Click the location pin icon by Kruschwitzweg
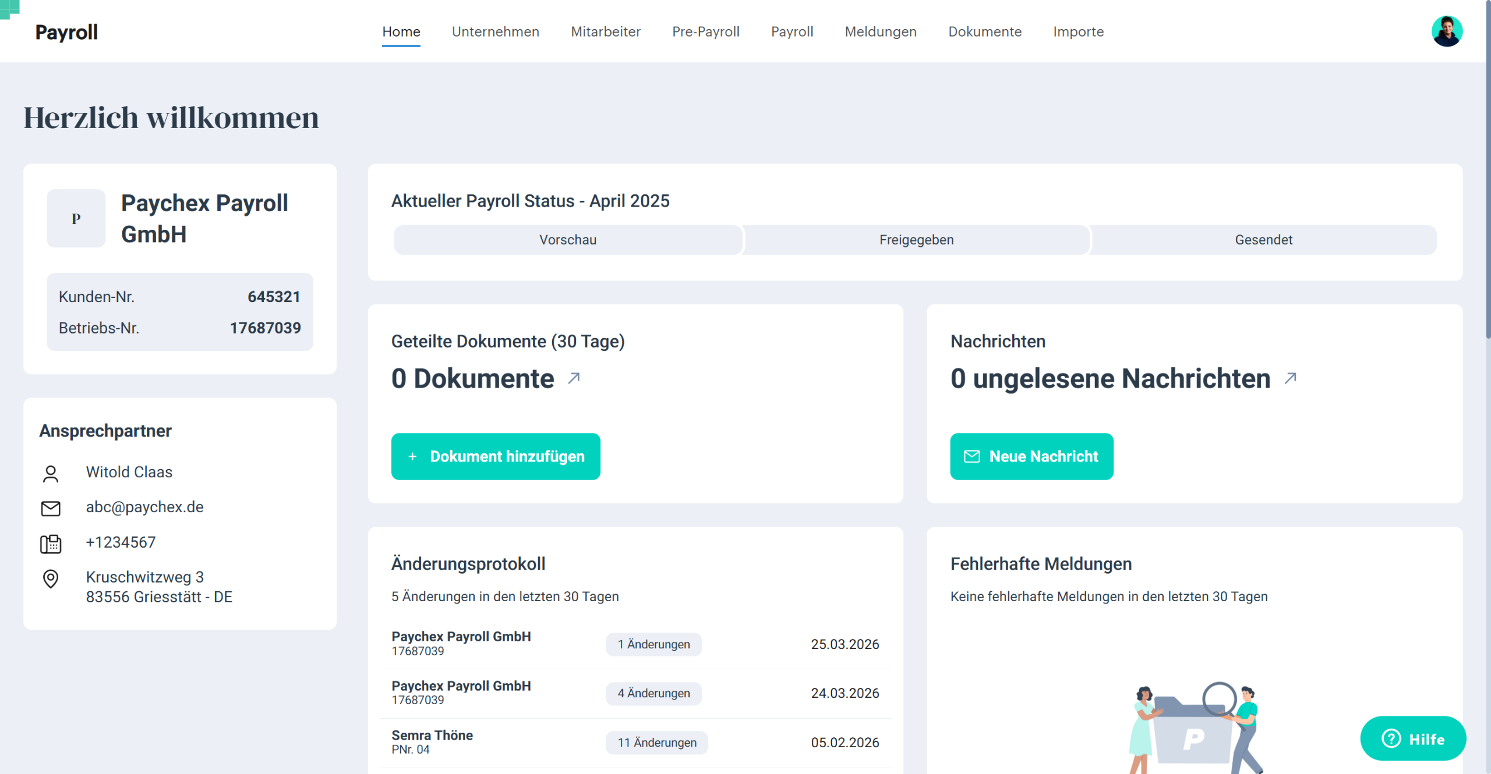1491x774 pixels. (x=51, y=578)
